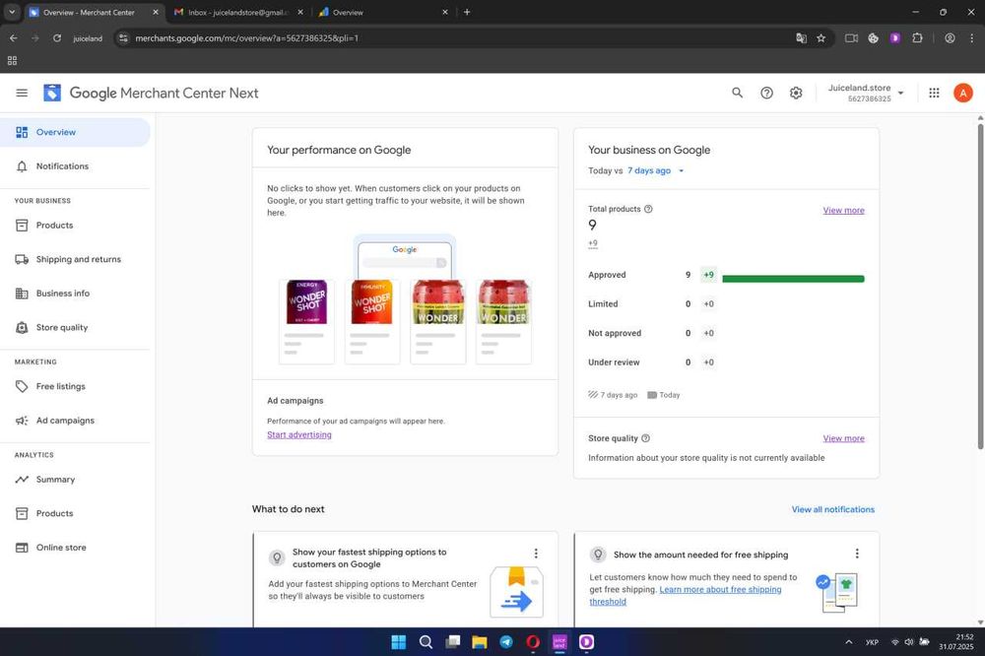Image resolution: width=985 pixels, height=656 pixels.
Task: Switch to the Gmail Inbox tab
Action: click(x=238, y=12)
